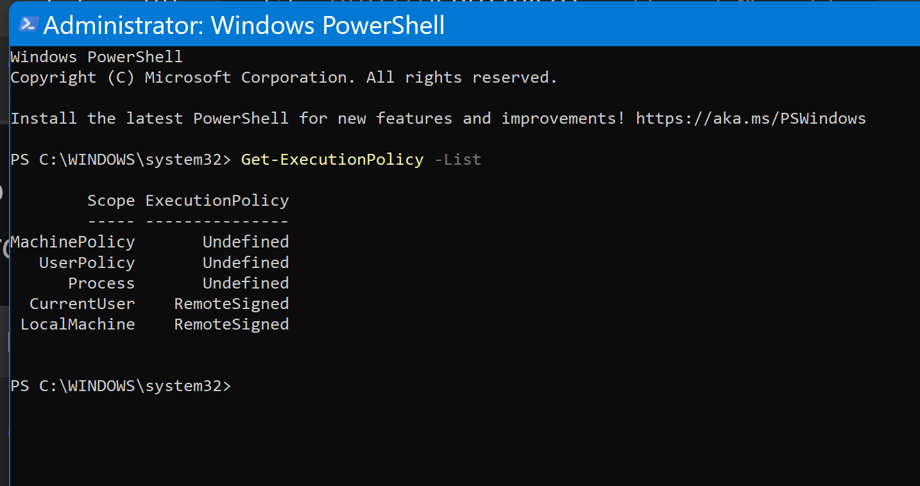Screen dimensions: 920x486
Task: Click the first PS C:\WINDOWS\system32> prompt
Action: (121, 160)
